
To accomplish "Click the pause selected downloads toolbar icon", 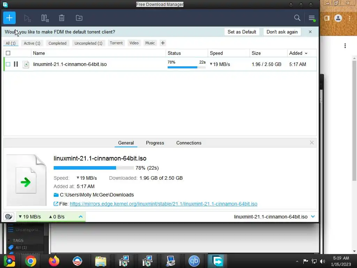I will click(x=45, y=18).
